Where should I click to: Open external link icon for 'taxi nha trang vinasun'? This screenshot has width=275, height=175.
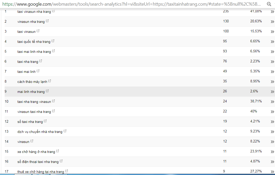pyautogui.click(x=53, y=101)
